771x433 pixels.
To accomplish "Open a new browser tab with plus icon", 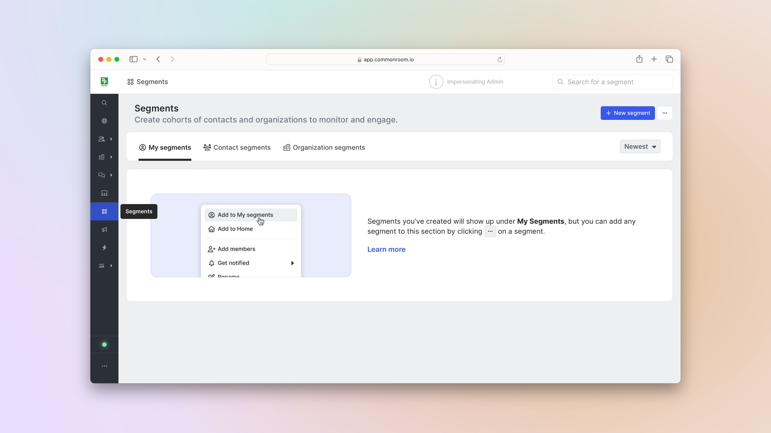I will click(x=654, y=59).
